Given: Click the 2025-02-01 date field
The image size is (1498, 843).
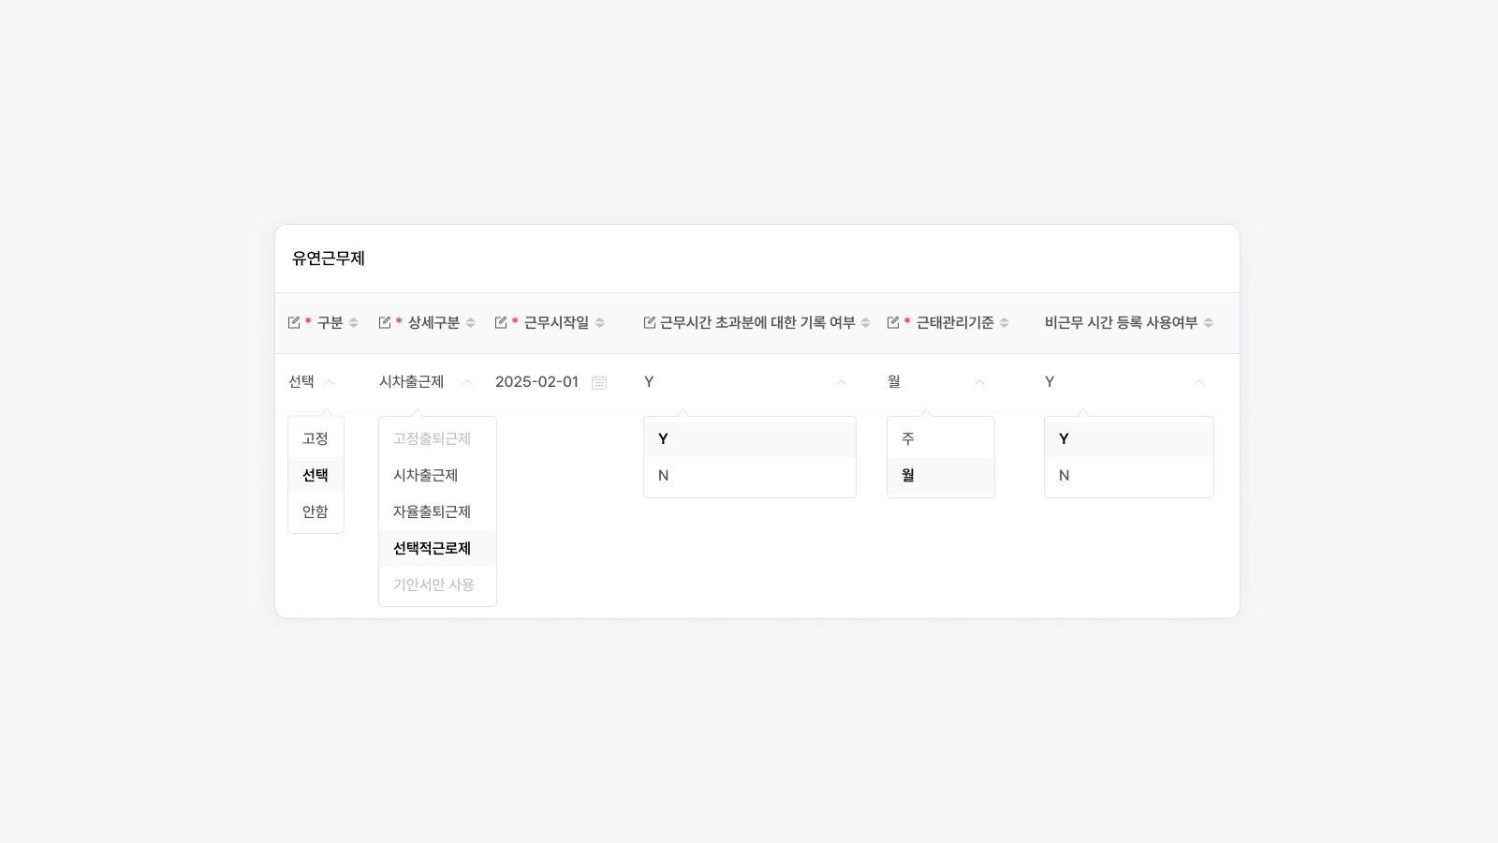Looking at the screenshot, I should click(537, 382).
